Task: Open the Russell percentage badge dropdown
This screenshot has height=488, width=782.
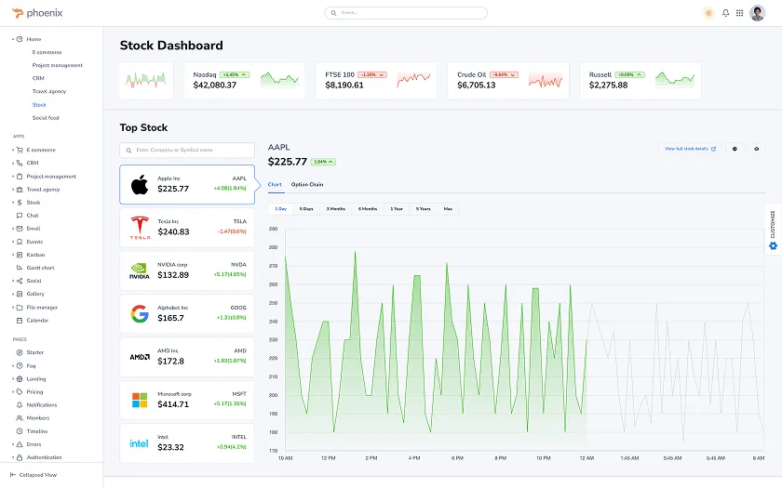Action: (x=629, y=74)
